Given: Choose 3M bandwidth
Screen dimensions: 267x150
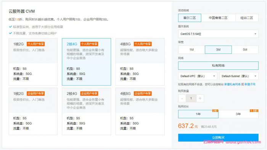Looking at the screenshot, I should pyautogui.click(x=218, y=50).
